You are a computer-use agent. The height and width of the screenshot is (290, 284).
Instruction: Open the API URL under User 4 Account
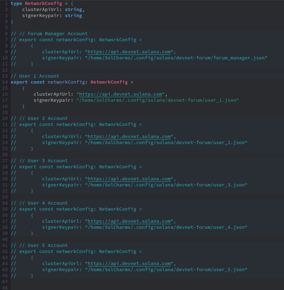tap(130, 221)
